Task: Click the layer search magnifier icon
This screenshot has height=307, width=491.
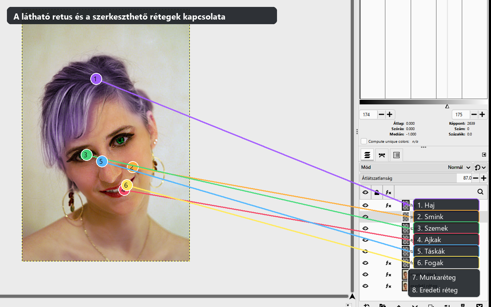Action: pyautogui.click(x=480, y=192)
